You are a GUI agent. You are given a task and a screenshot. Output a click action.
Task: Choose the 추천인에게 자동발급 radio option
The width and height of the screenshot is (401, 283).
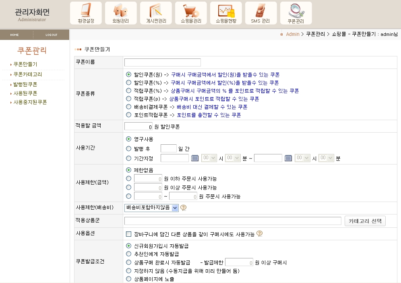coord(129,254)
